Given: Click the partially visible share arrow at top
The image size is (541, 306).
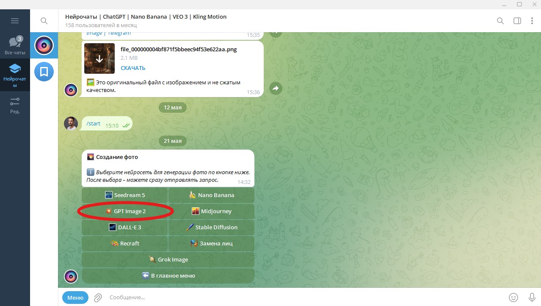Looking at the screenshot, I should [276, 33].
